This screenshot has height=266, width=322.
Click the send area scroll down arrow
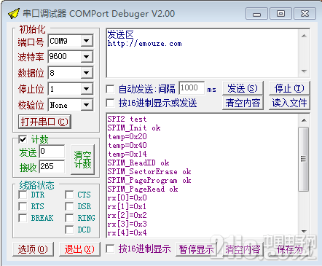tap(304, 71)
